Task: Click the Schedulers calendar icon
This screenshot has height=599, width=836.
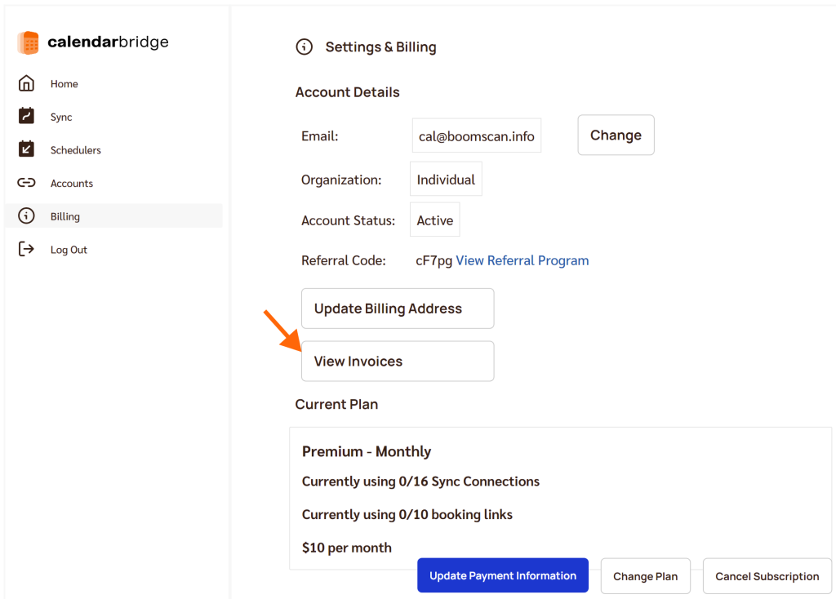Action: click(26, 149)
